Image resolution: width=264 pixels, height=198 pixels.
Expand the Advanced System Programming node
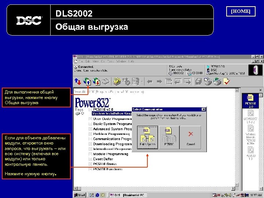tap(90, 129)
